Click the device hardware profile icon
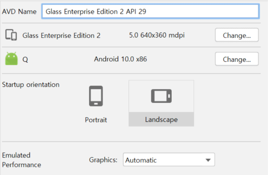 point(11,35)
